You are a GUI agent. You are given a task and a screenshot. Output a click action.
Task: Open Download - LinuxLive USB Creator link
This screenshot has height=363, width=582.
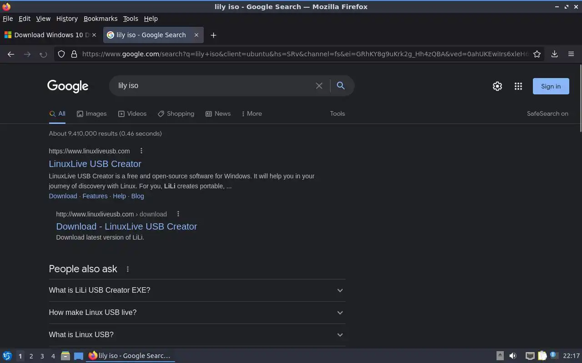(126, 226)
